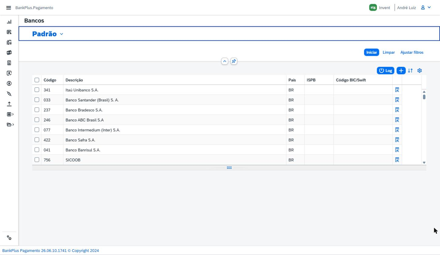Click the ISPB column header
The height and width of the screenshot is (255, 440).
(319, 80)
